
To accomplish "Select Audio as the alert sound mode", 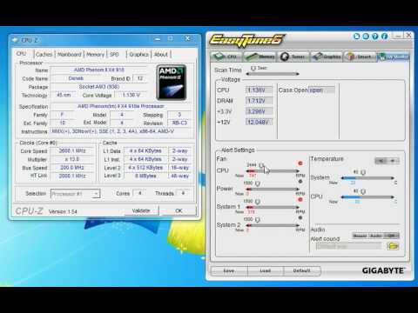I will pos(375,236).
